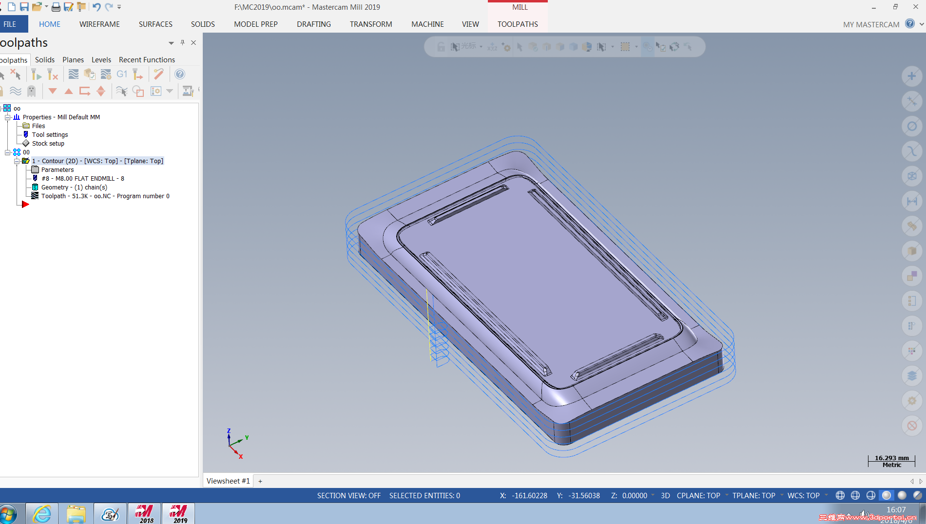Collapse the toolpath group 00 node
The height and width of the screenshot is (524, 926).
pyautogui.click(x=7, y=152)
